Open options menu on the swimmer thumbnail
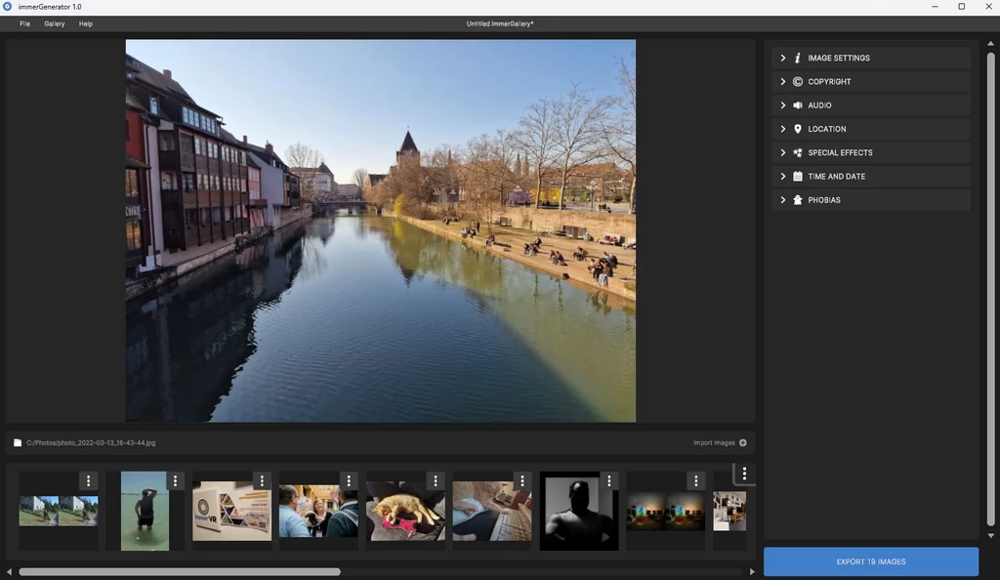1000x580 pixels. tap(175, 480)
